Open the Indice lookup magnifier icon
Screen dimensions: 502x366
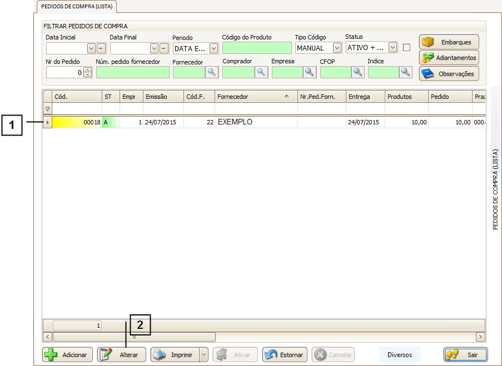click(x=405, y=72)
